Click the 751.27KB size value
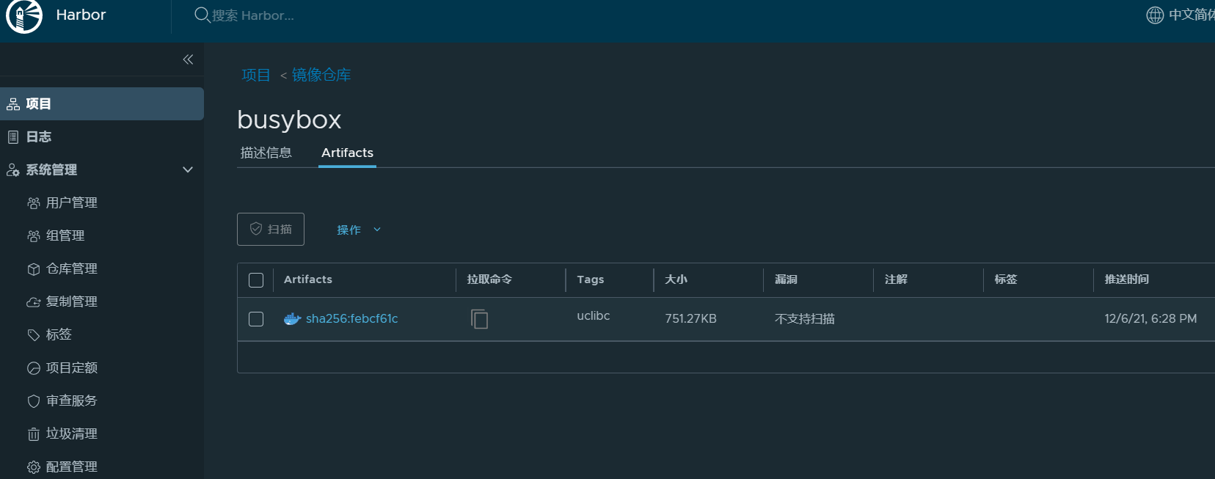The image size is (1215, 479). click(x=691, y=319)
